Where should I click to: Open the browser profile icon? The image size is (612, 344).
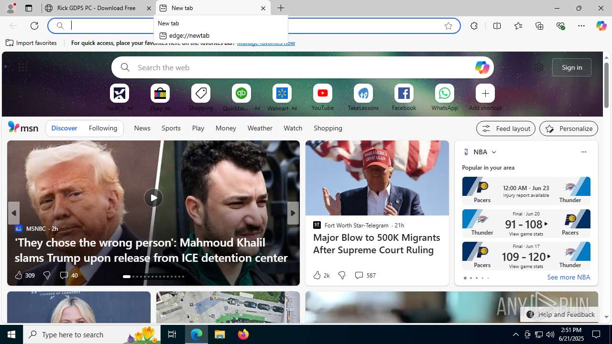(x=10, y=8)
